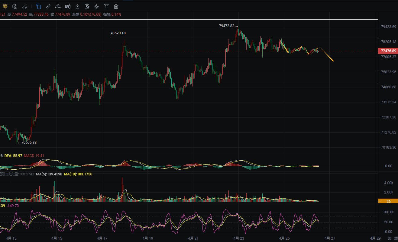Open the note editing tool icon

coord(87,6)
